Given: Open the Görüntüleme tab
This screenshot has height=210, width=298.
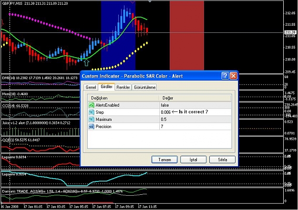Looking at the screenshot, I should pyautogui.click(x=144, y=87).
